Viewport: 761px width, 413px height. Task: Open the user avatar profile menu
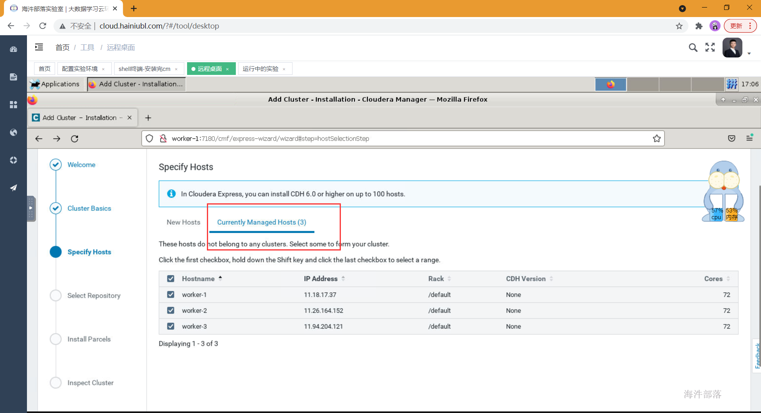tap(732, 48)
